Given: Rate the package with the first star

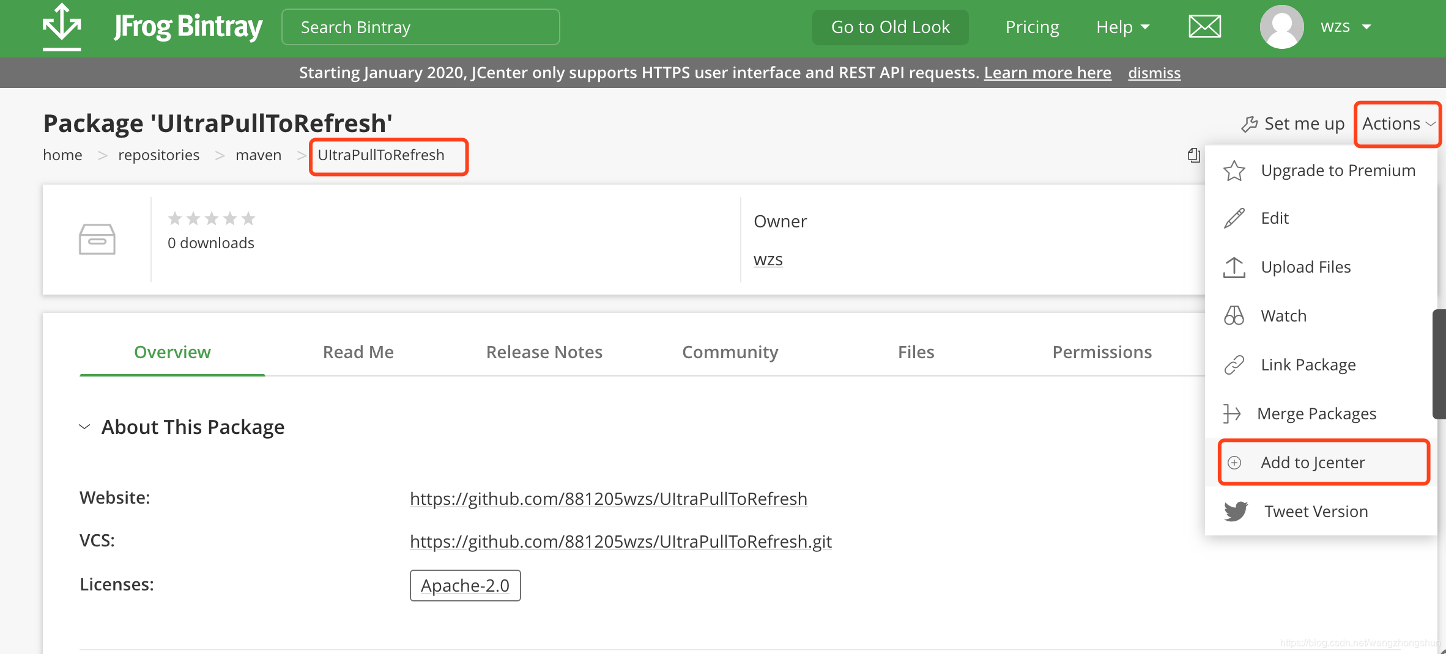Looking at the screenshot, I should (x=175, y=218).
